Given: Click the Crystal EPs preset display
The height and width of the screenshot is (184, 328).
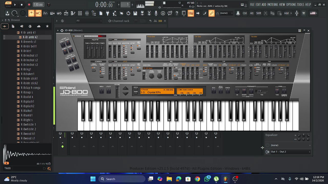Looking at the screenshot, I should click(x=157, y=91).
